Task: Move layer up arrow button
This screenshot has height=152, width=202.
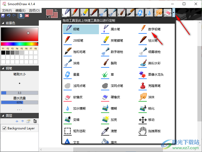Action: pyautogui.click(x=17, y=121)
